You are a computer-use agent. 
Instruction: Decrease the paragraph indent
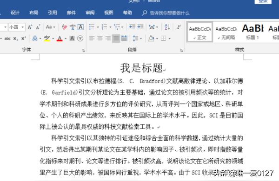(x=132, y=27)
